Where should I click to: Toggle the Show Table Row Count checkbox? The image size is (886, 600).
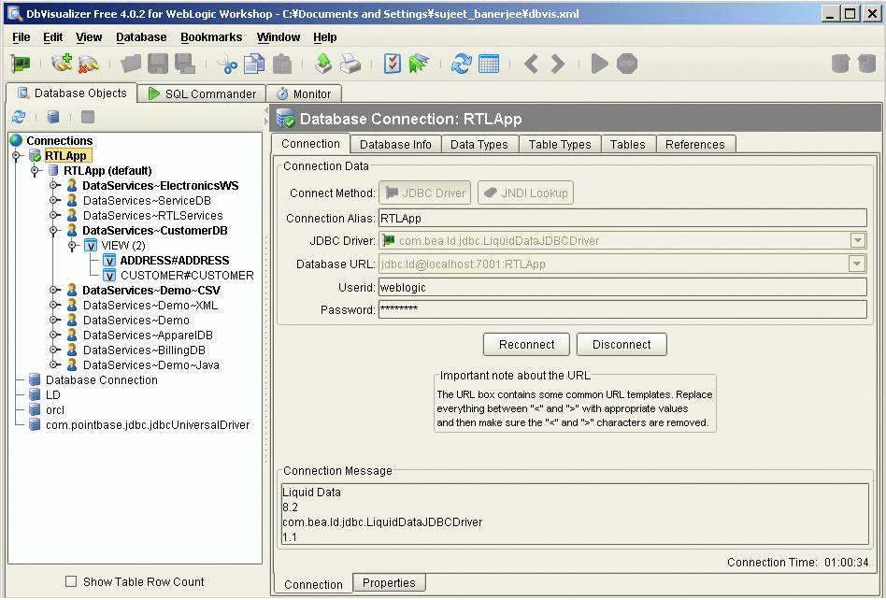pos(71,581)
